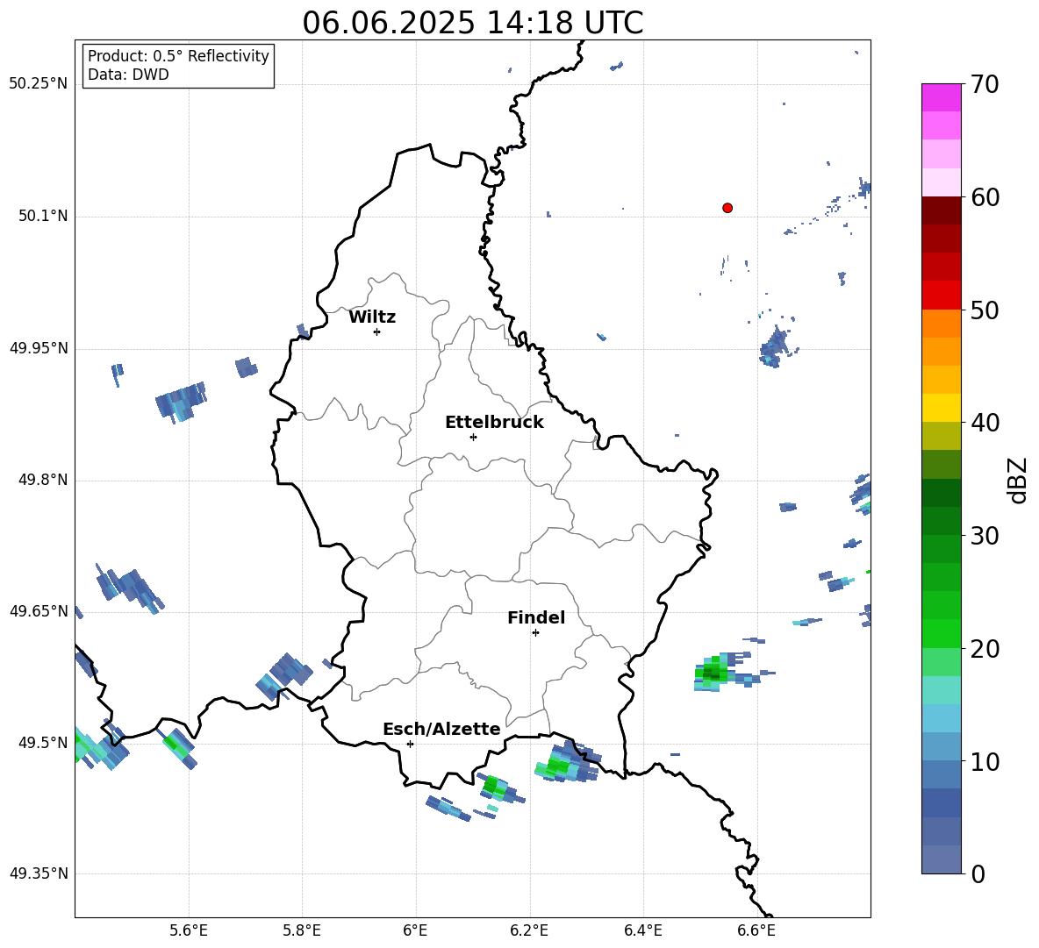Click the Esch/Alzette label
The width and height of the screenshot is (1039, 948).
(441, 729)
